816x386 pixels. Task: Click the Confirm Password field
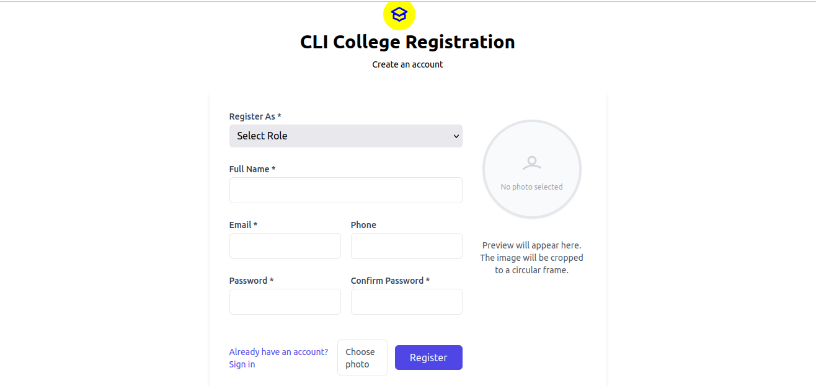[x=406, y=302]
